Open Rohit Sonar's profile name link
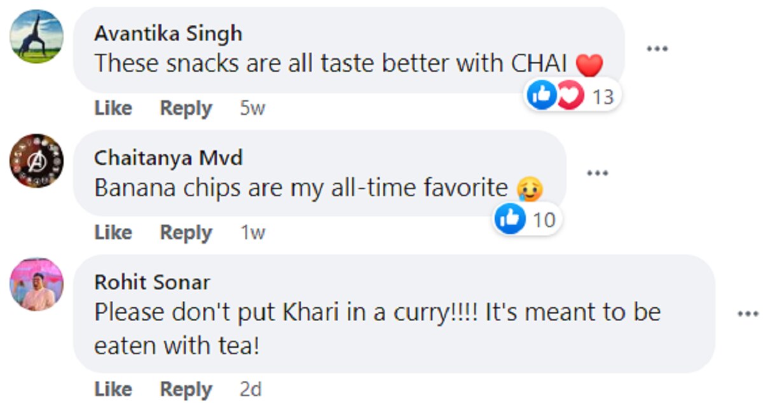763x403 pixels. pyautogui.click(x=152, y=281)
